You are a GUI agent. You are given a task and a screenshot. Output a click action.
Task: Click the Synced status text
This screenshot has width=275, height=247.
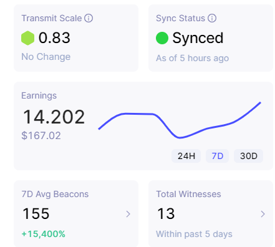coord(198,38)
